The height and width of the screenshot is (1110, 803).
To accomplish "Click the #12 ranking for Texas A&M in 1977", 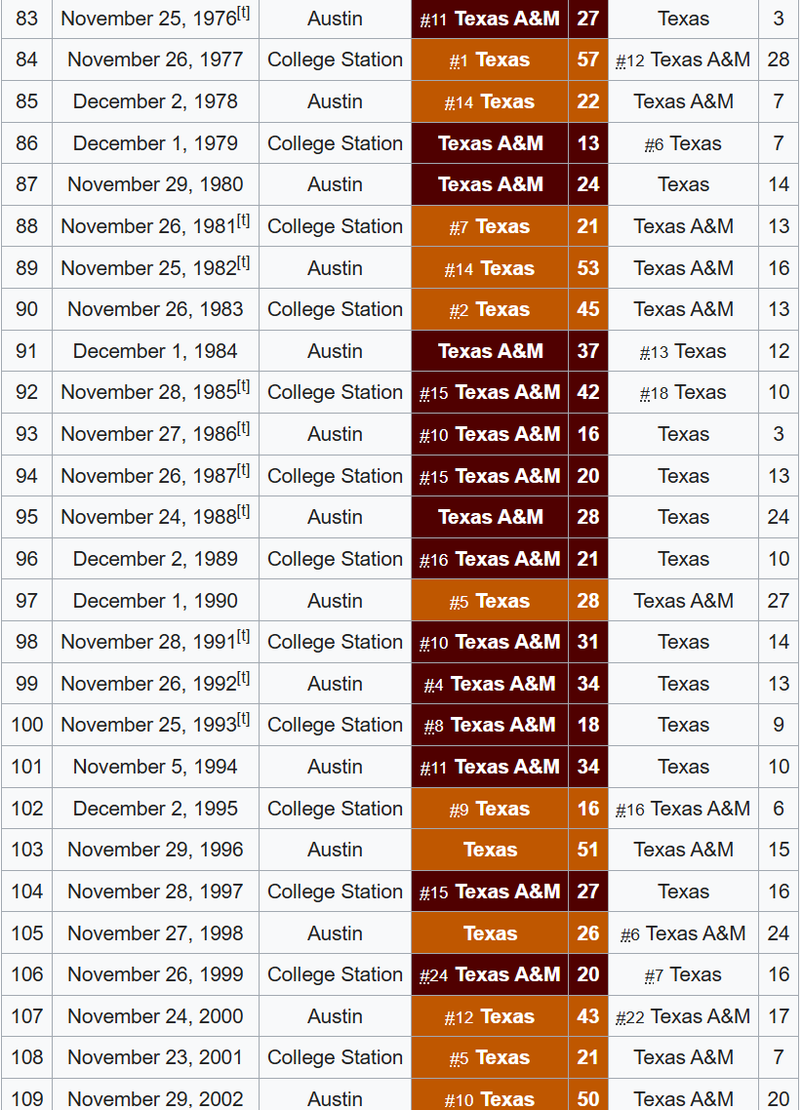I will tap(630, 61).
